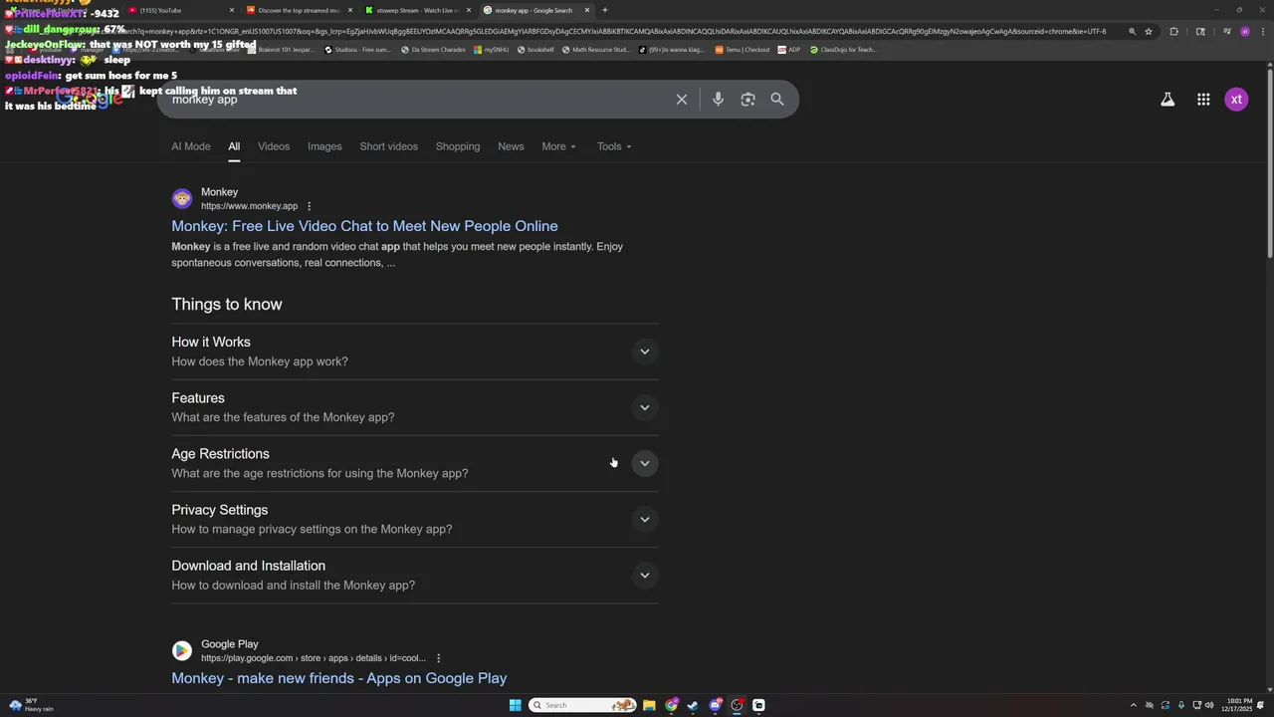Screen dimensions: 1274x717
Task: Bookmark this page with the star icon
Action: pyautogui.click(x=1149, y=31)
